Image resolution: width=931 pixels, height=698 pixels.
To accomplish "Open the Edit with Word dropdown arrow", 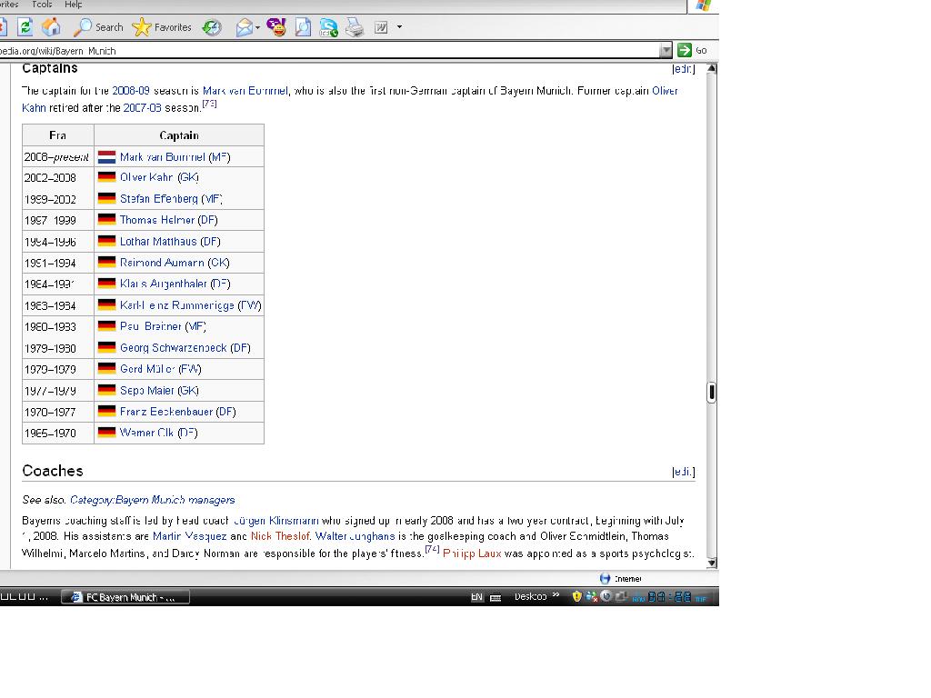I will (x=399, y=27).
